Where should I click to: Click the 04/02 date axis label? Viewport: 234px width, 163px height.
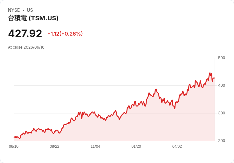click(177, 146)
